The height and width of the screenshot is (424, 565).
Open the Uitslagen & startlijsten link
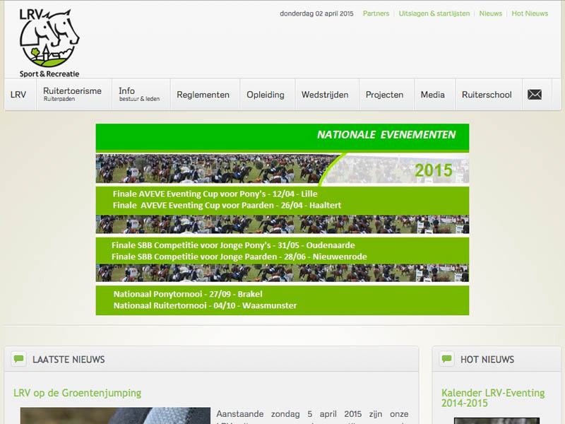pos(434,13)
